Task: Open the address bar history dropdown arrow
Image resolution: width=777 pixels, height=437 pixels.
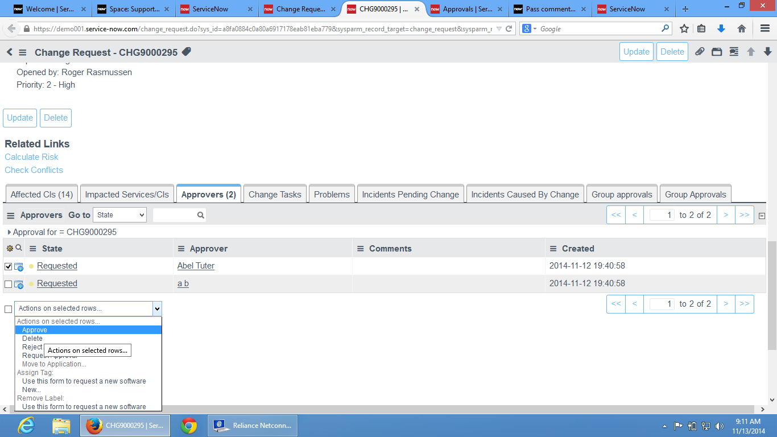Action: coord(499,28)
